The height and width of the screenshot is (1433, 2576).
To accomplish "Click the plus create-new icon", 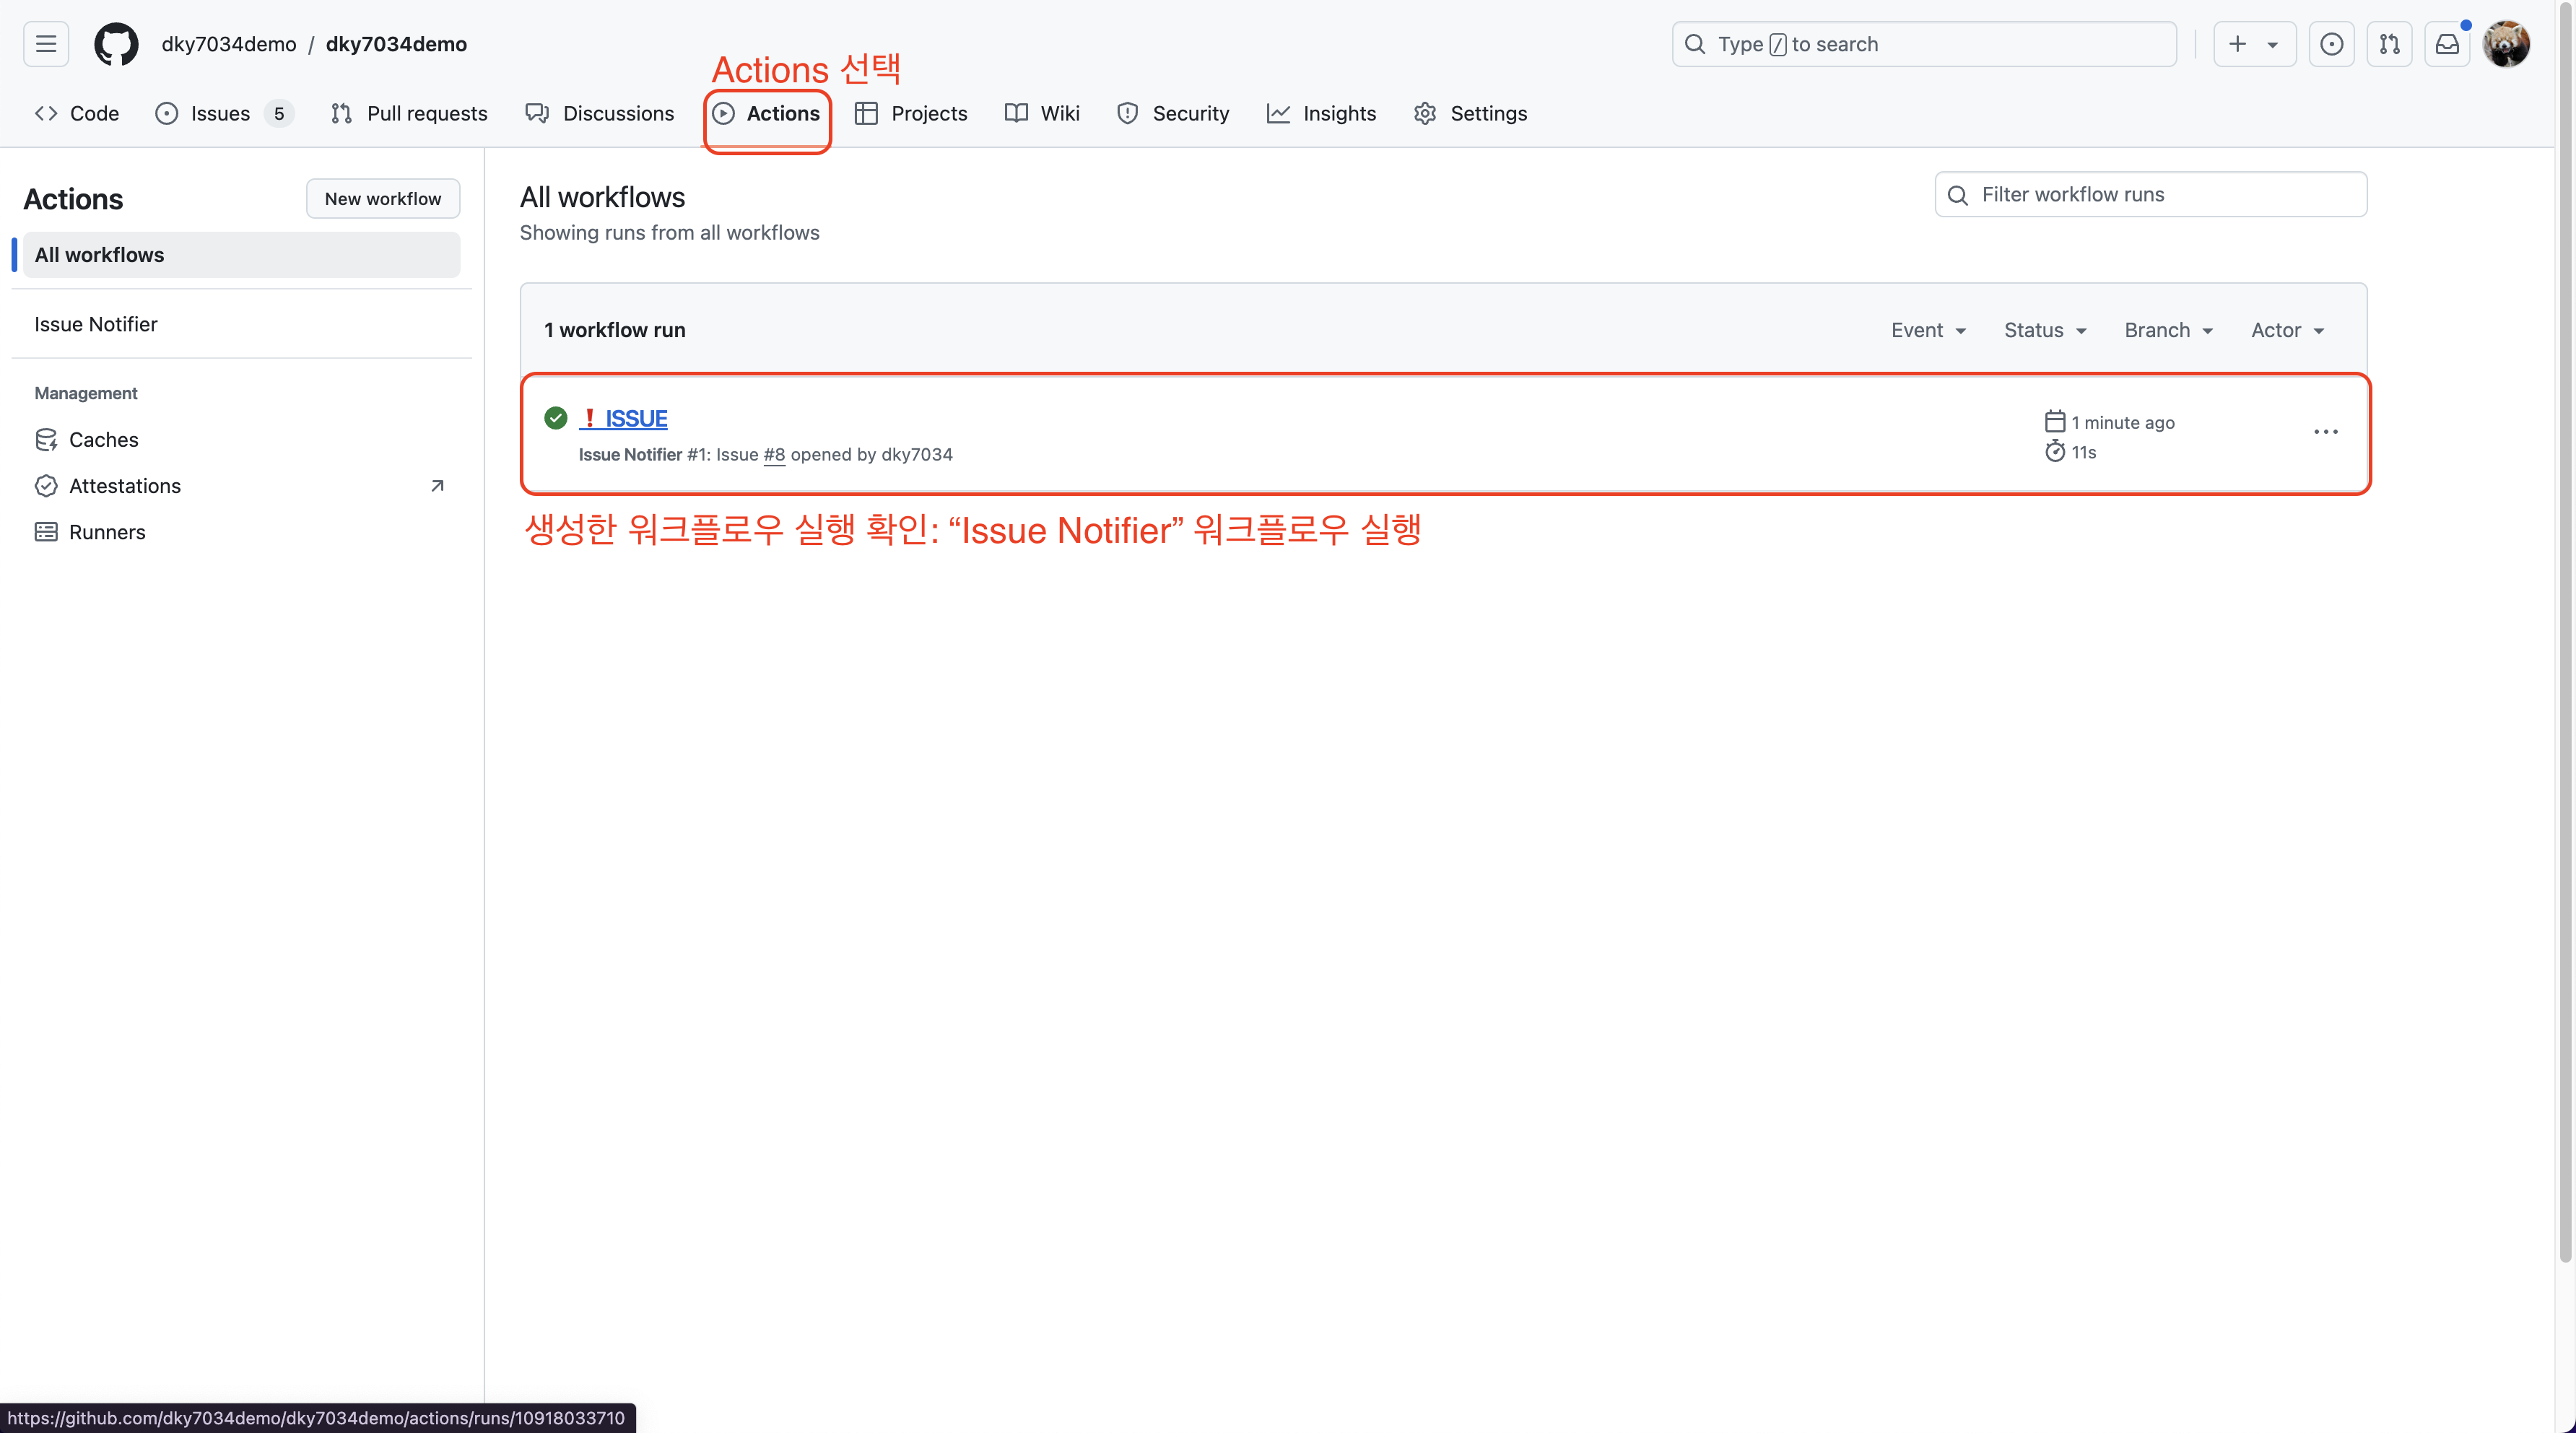I will point(2238,44).
